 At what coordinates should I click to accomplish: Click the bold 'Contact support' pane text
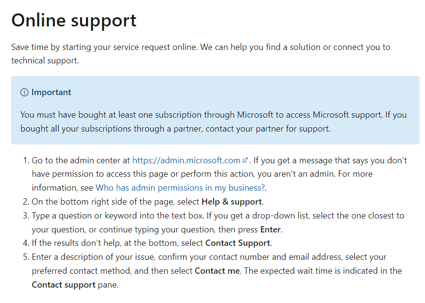[64, 285]
